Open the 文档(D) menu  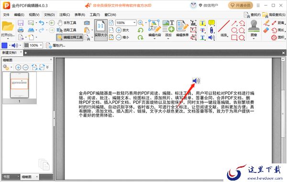tap(49, 15)
